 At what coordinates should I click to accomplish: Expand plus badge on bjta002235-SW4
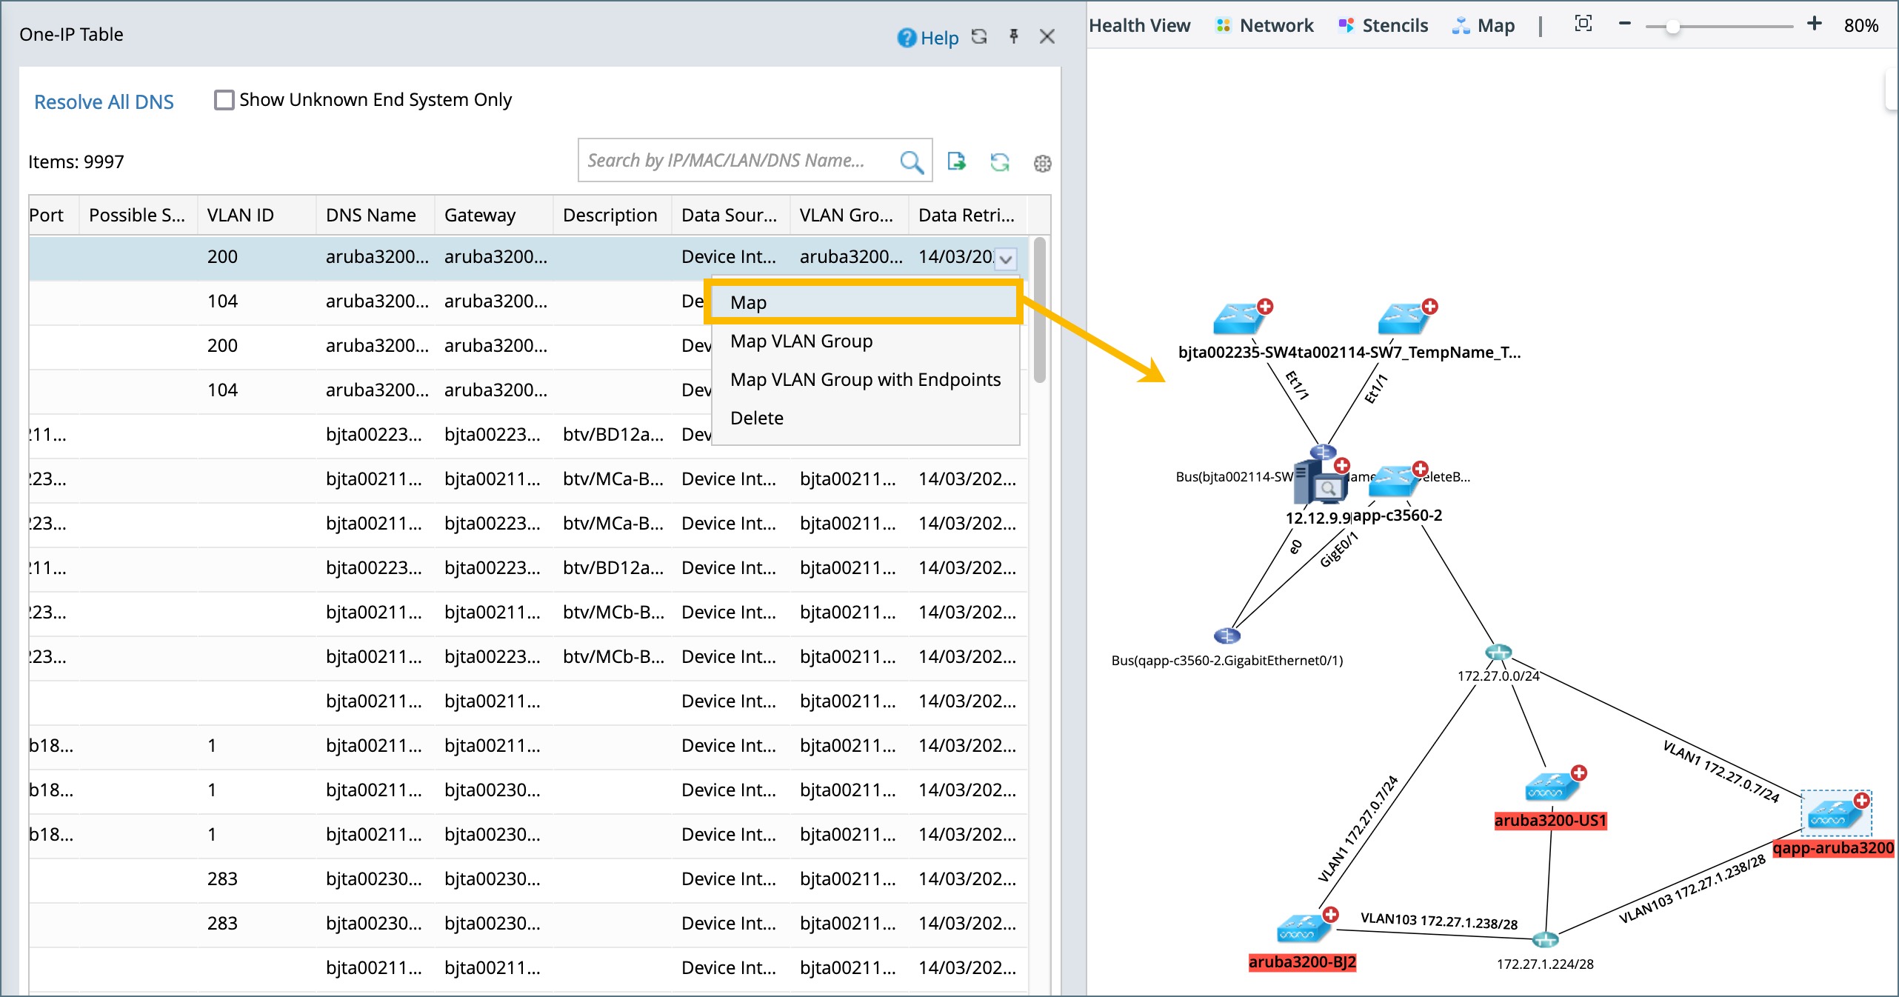pyautogui.click(x=1266, y=306)
